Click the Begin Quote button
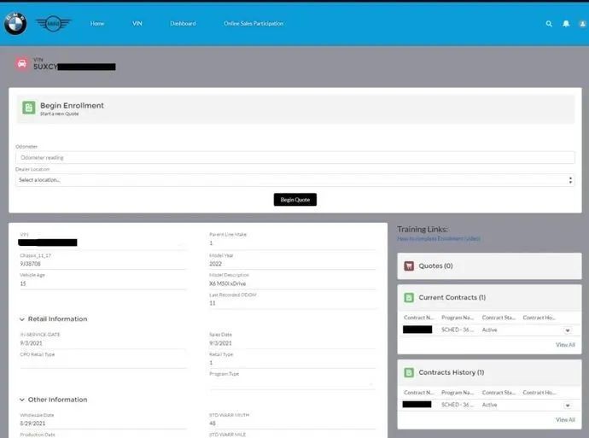The height and width of the screenshot is (438, 589). 294,200
